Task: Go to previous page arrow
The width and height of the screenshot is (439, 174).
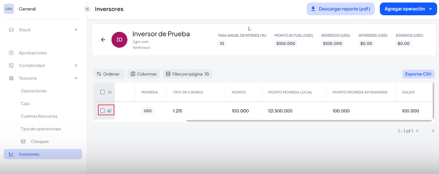Action: (x=417, y=131)
